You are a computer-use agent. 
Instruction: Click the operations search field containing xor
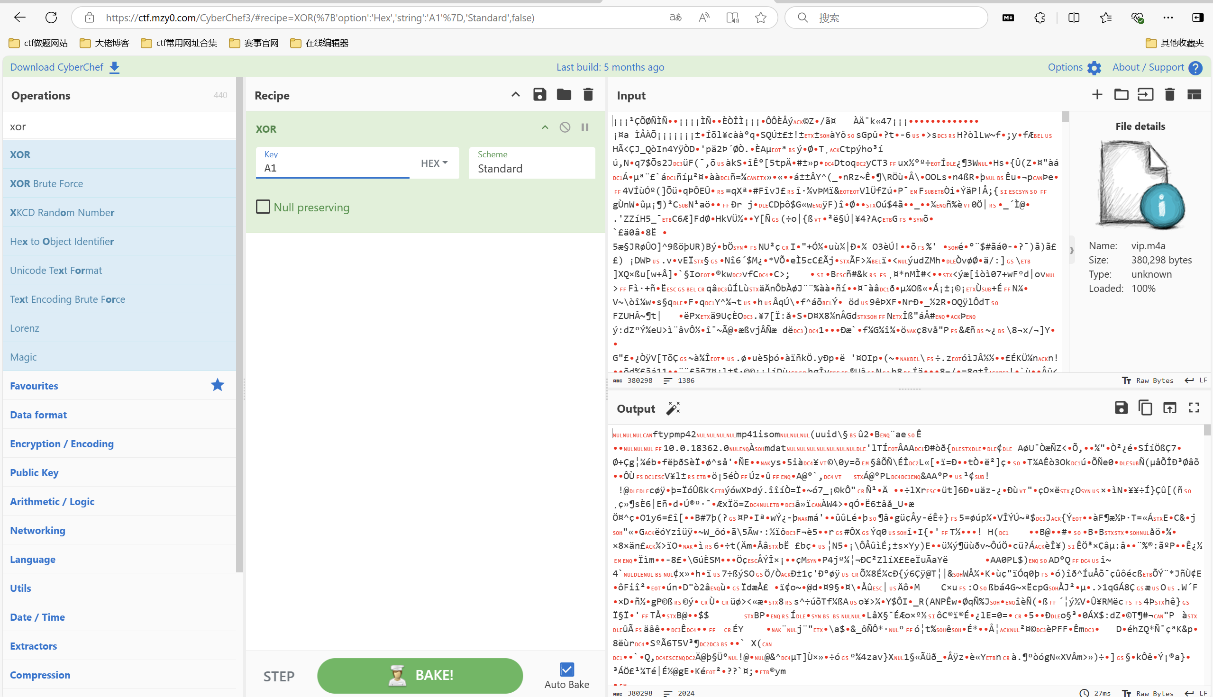[x=120, y=127]
